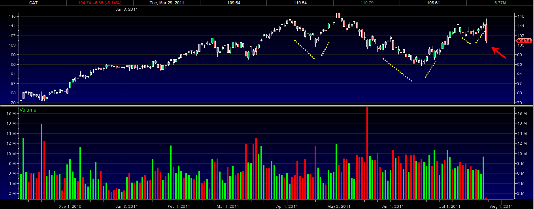Click the tallest red volume bar in May
This screenshot has width=534, height=209.
(367, 153)
